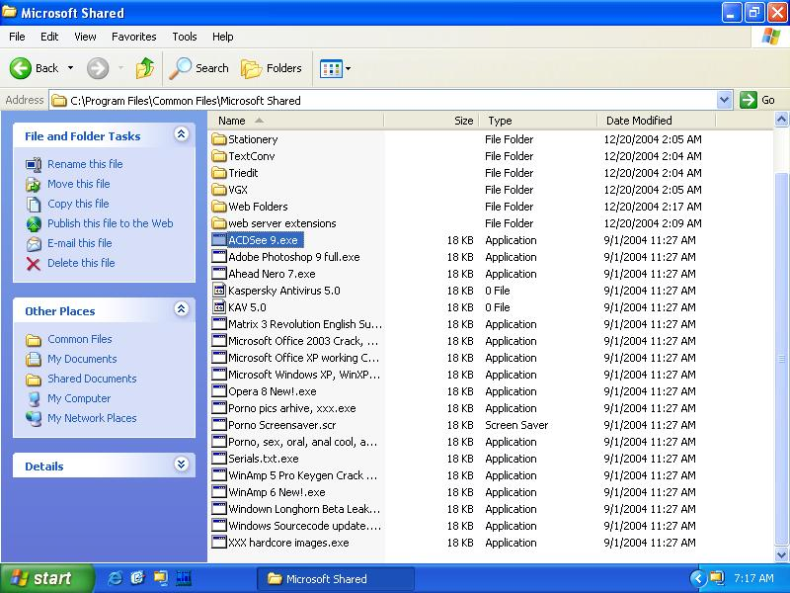Screen dimensions: 790x593
Task: Select the file WinAmp 6 New!.exe
Action: coord(276,492)
